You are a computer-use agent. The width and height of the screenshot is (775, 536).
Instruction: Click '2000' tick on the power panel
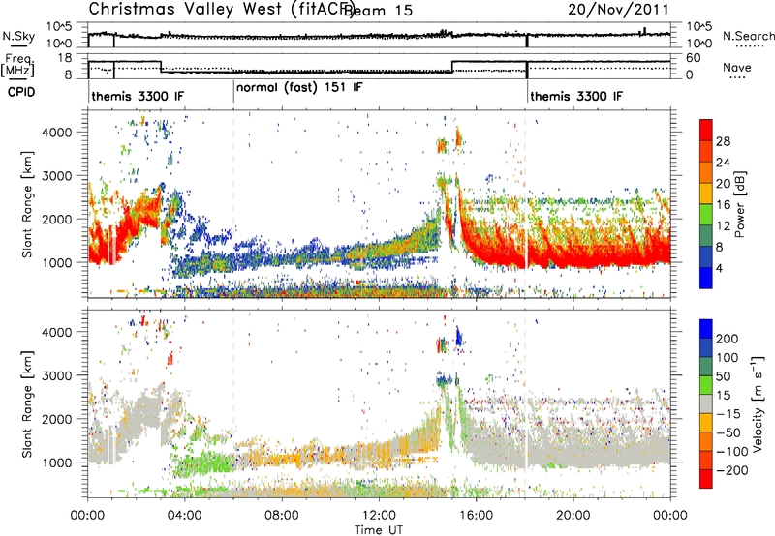(x=56, y=219)
